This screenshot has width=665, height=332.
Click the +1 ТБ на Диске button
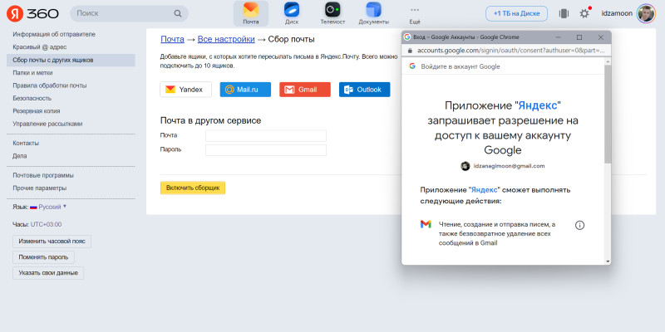[x=517, y=13]
